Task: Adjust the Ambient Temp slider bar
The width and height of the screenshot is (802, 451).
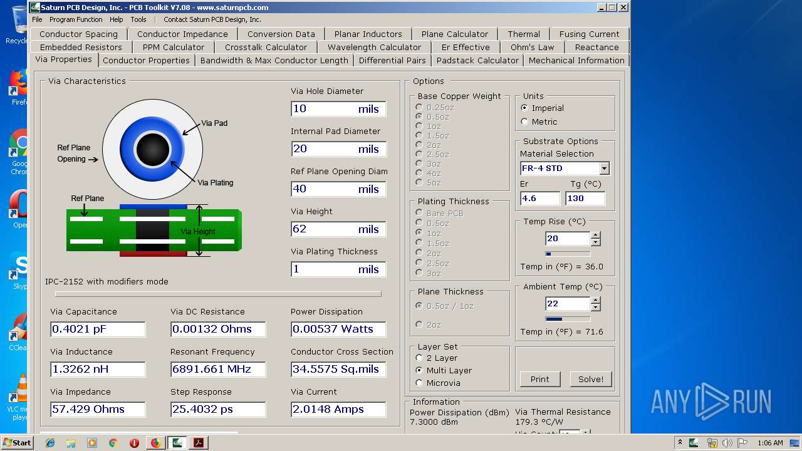Action: coord(568,319)
